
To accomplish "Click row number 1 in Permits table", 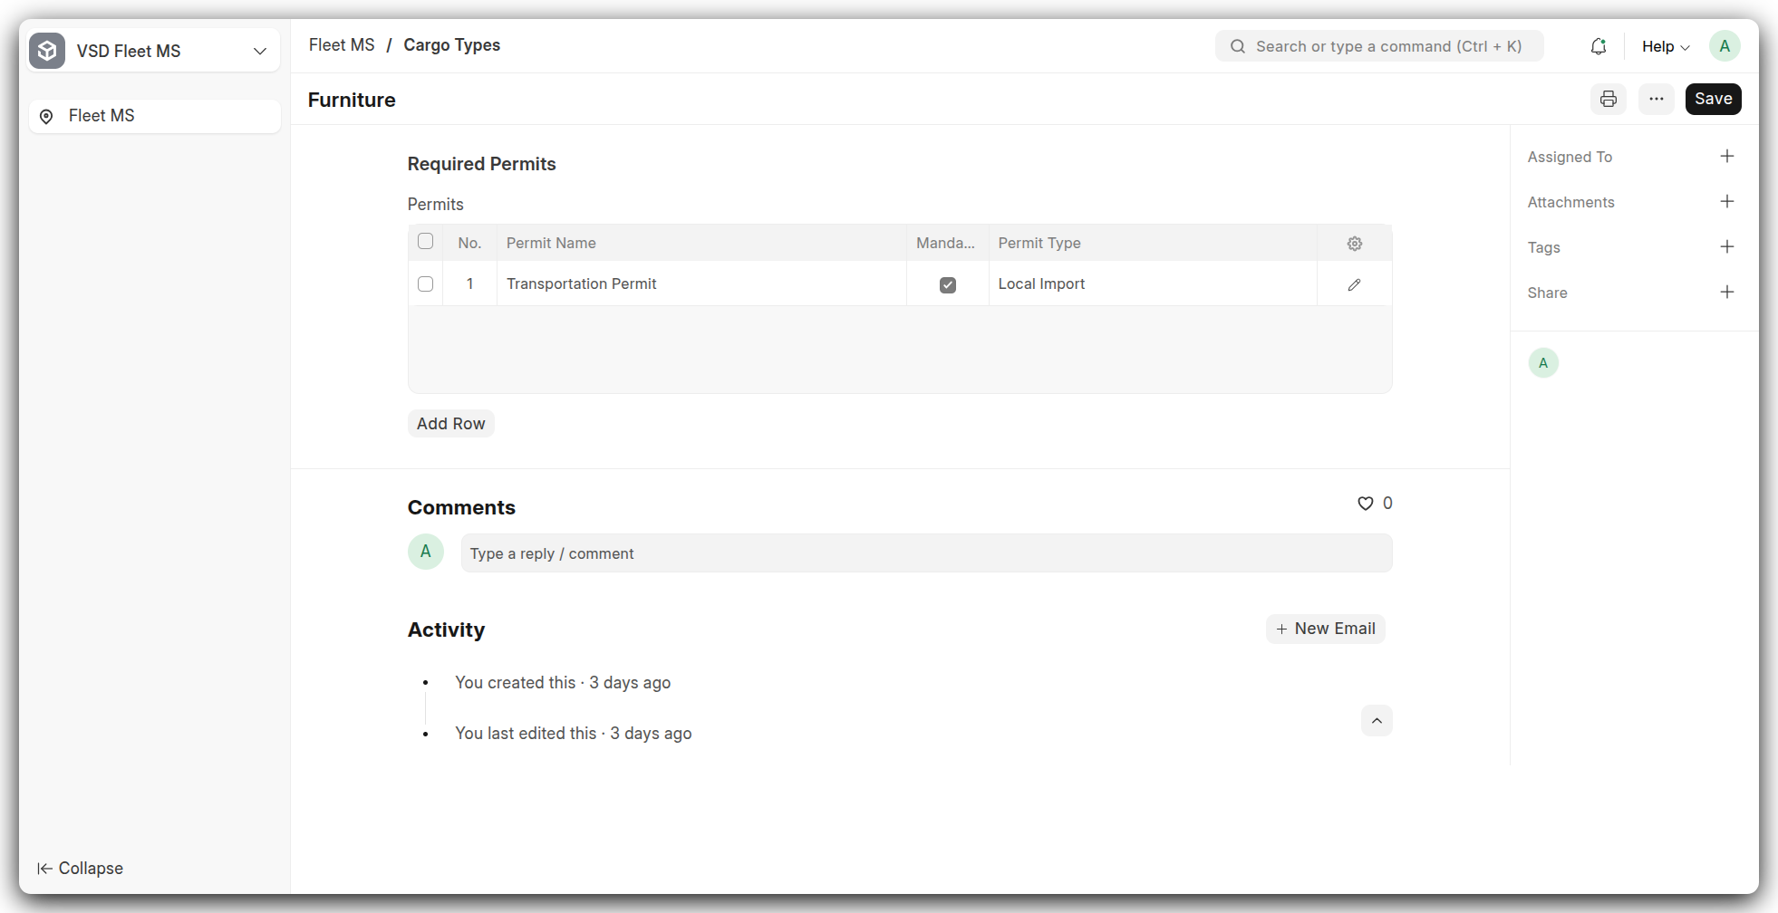I will (469, 284).
